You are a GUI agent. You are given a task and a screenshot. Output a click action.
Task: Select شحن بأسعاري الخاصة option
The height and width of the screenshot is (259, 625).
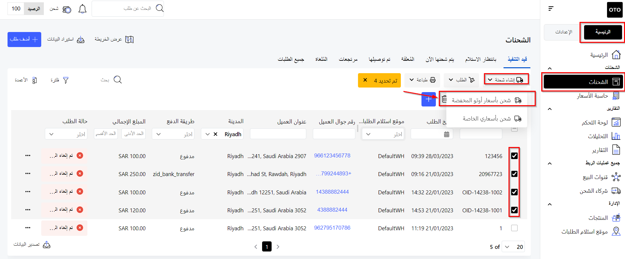pos(487,119)
